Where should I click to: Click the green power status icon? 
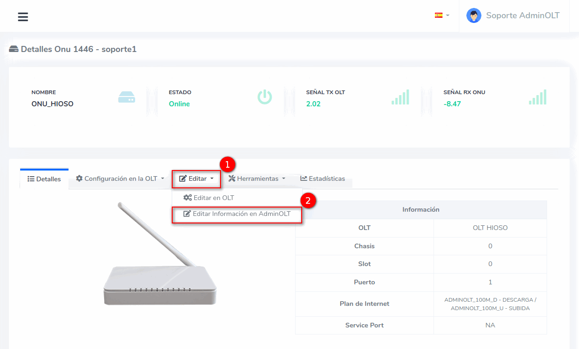(265, 97)
